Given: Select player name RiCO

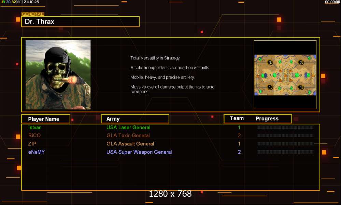Looking at the screenshot, I should [x=34, y=135].
